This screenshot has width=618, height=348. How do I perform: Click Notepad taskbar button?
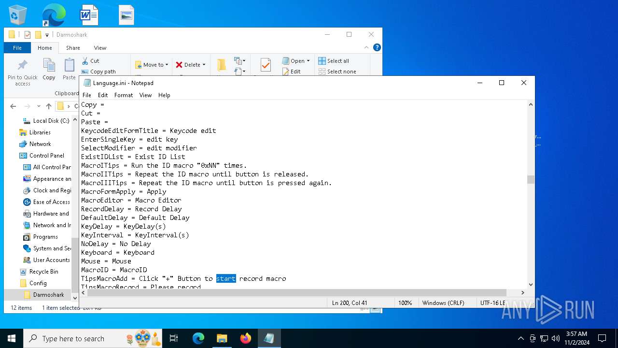click(269, 338)
